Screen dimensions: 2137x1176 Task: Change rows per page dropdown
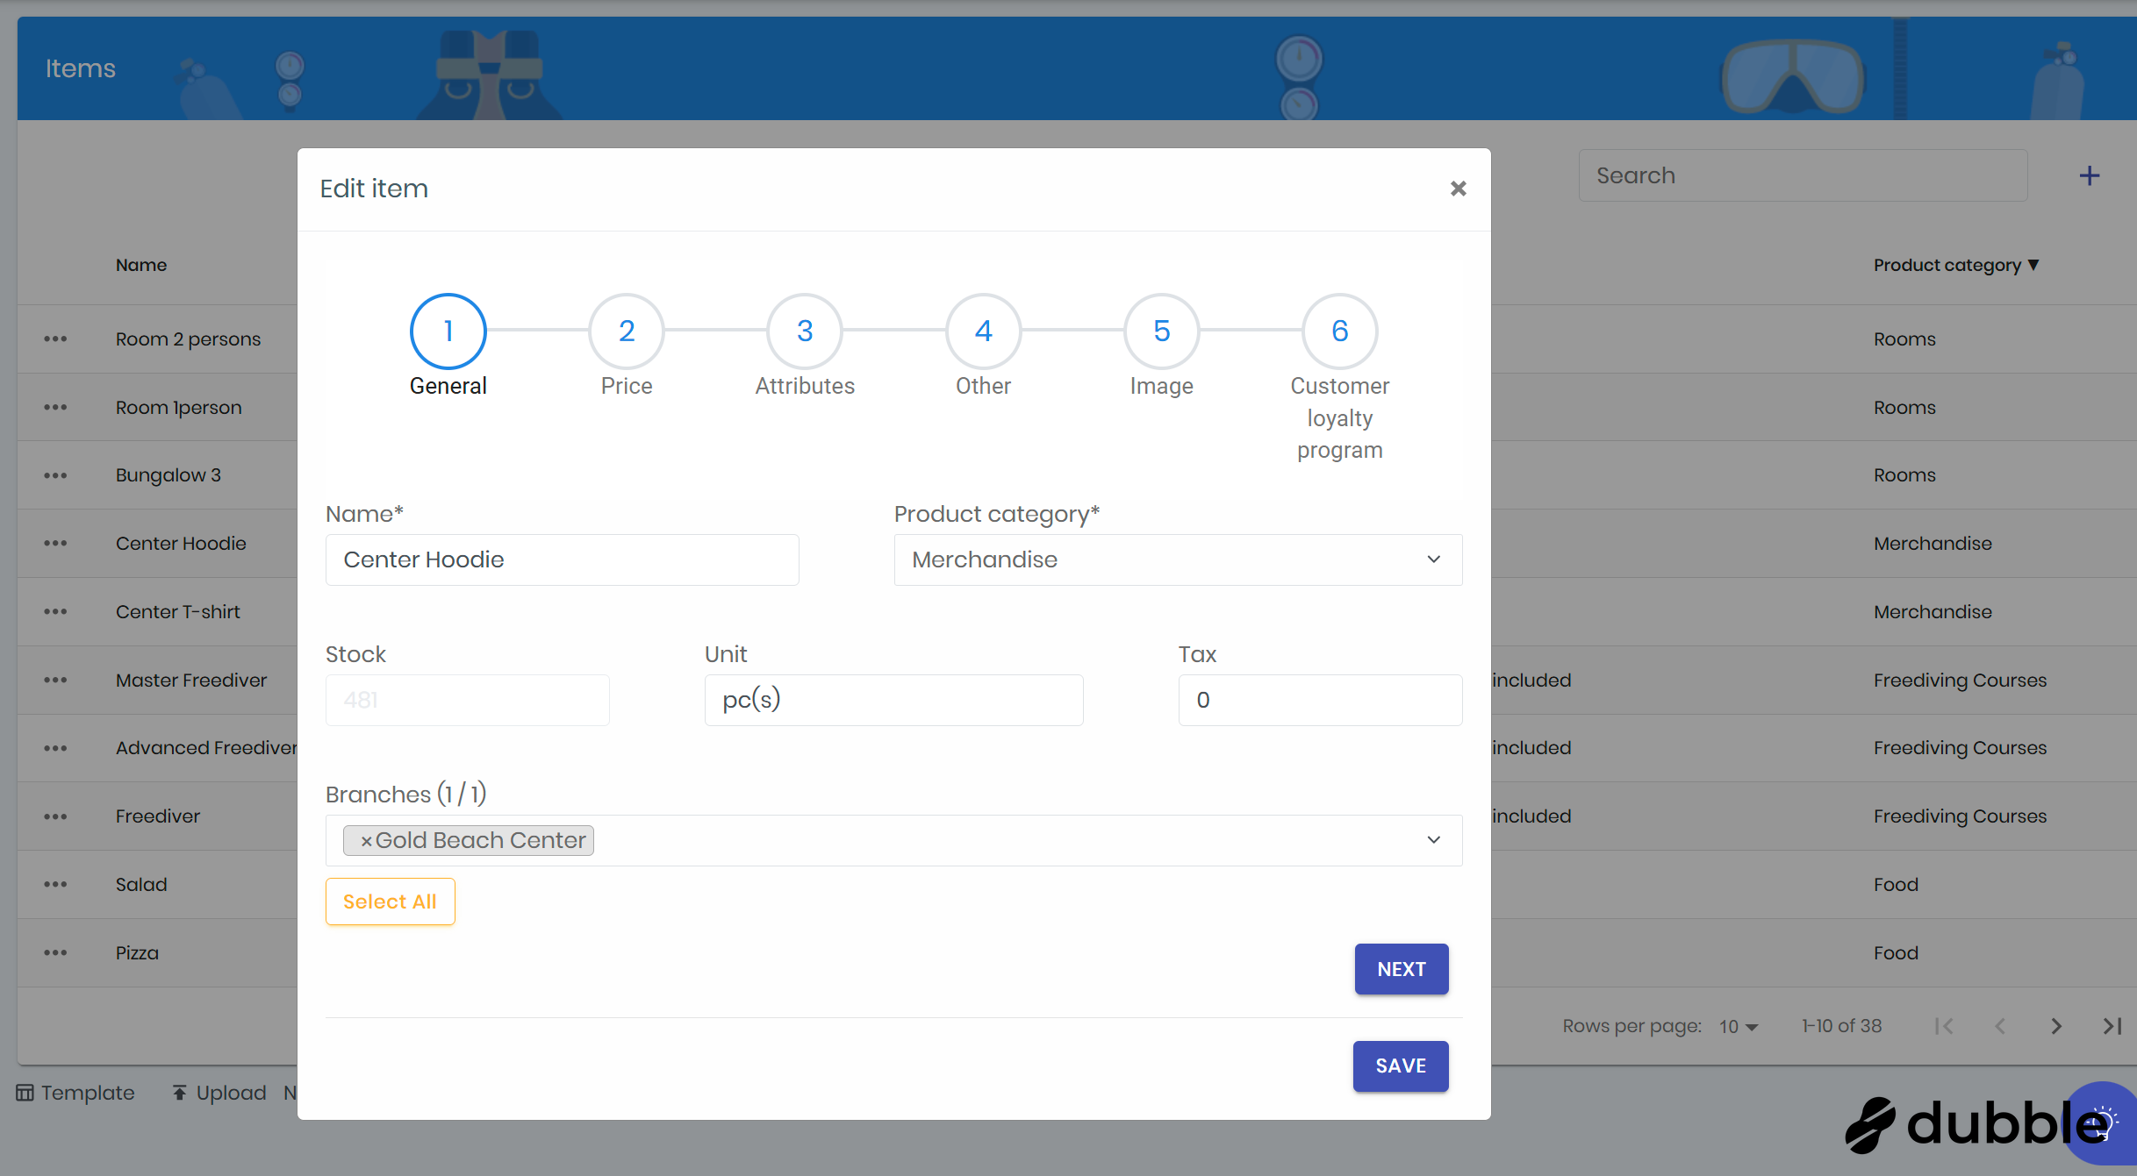point(1739,1026)
